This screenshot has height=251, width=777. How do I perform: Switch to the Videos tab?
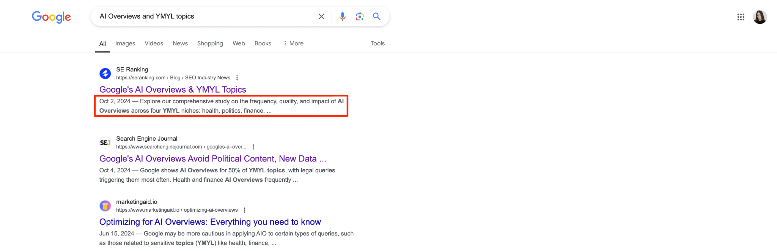pyautogui.click(x=154, y=43)
